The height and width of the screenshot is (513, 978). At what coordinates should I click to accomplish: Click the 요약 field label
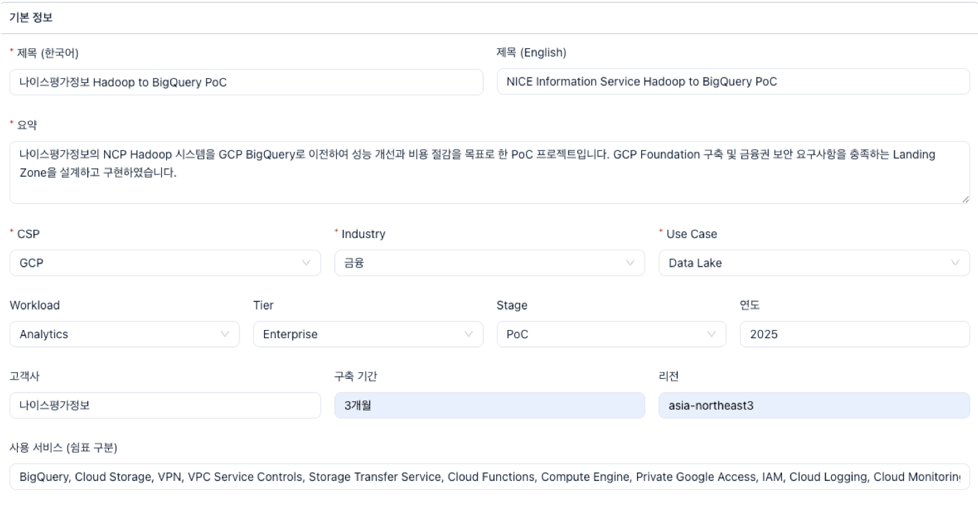27,125
